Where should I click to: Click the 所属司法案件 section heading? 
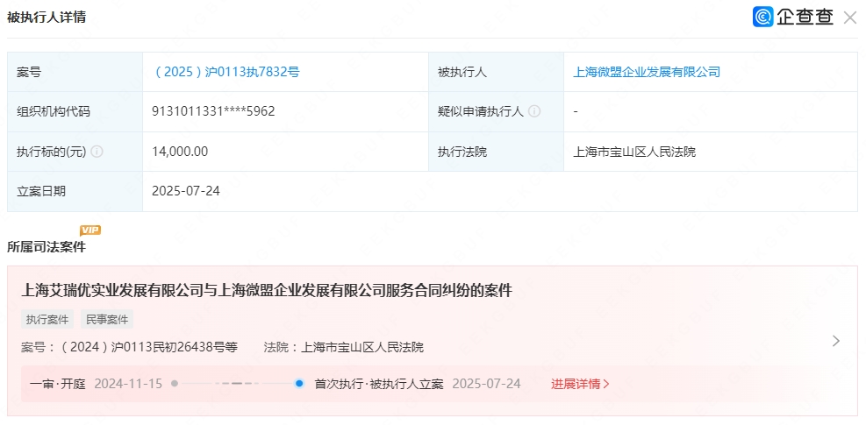coord(47,247)
